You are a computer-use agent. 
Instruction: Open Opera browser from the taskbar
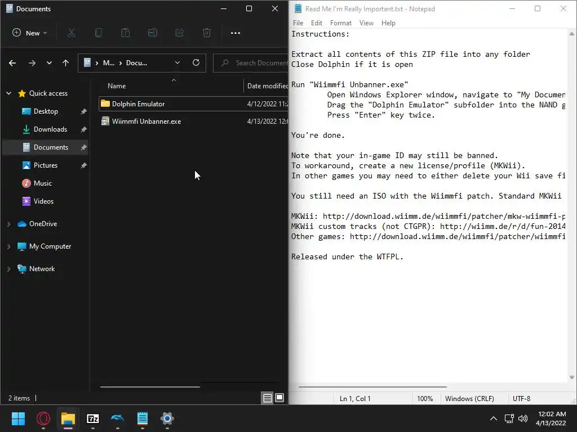(43, 418)
